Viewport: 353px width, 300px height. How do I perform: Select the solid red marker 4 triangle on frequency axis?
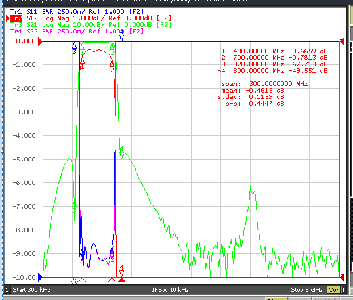click(x=121, y=280)
